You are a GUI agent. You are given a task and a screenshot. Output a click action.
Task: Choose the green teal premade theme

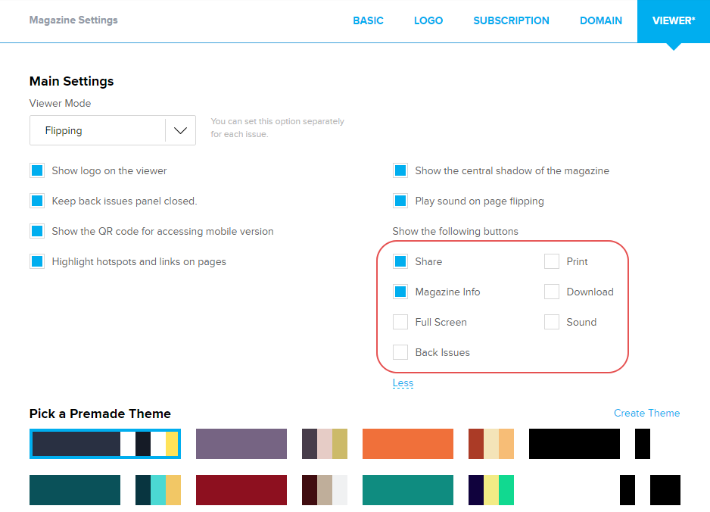click(407, 490)
